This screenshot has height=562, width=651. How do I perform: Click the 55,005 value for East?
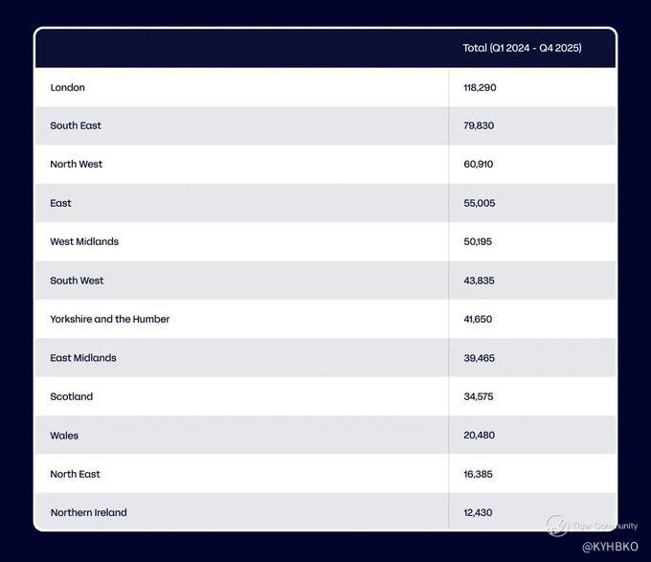479,203
